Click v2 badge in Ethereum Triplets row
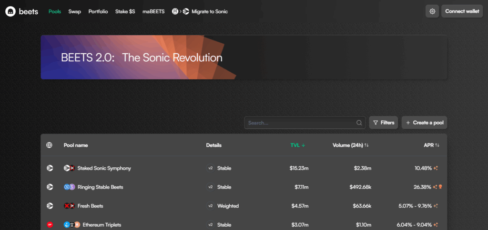The image size is (488, 230). (210, 224)
